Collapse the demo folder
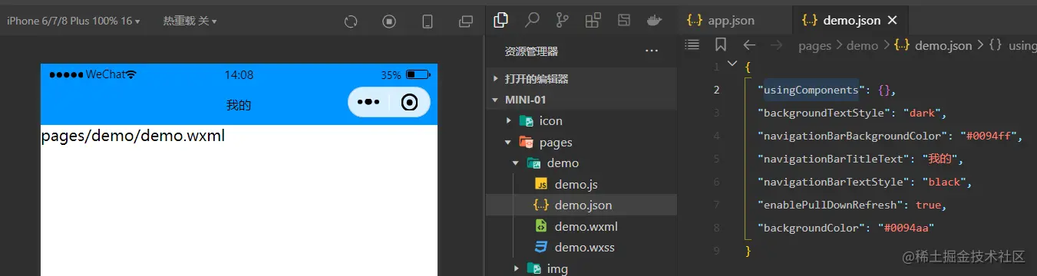Image resolution: width=1037 pixels, height=276 pixels. click(x=581, y=163)
